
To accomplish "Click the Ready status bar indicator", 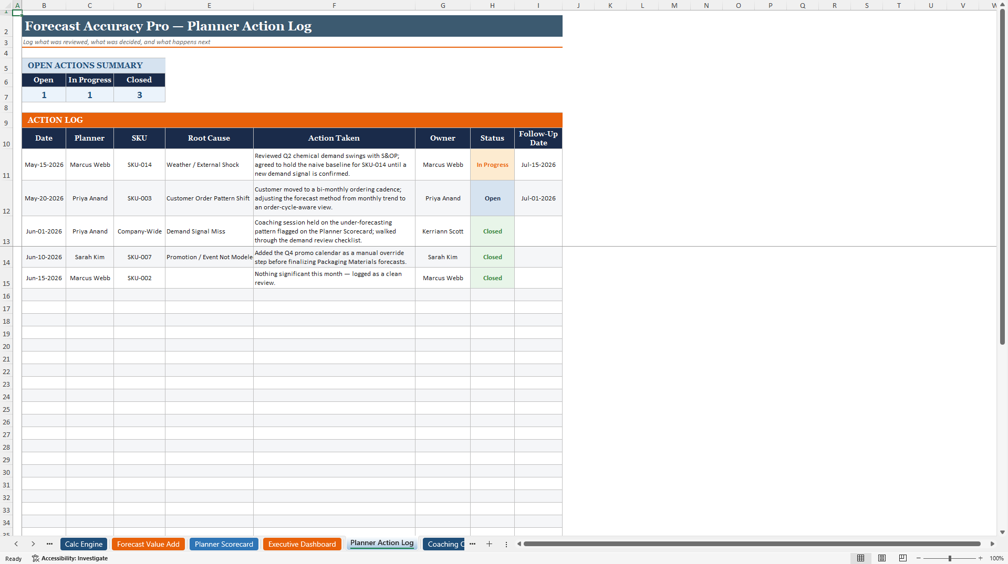I will (14, 559).
